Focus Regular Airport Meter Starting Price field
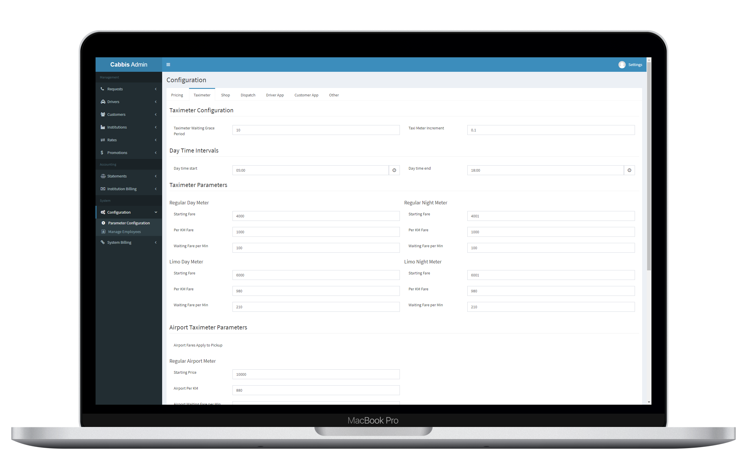Screen dimensions: 747x462 316,374
